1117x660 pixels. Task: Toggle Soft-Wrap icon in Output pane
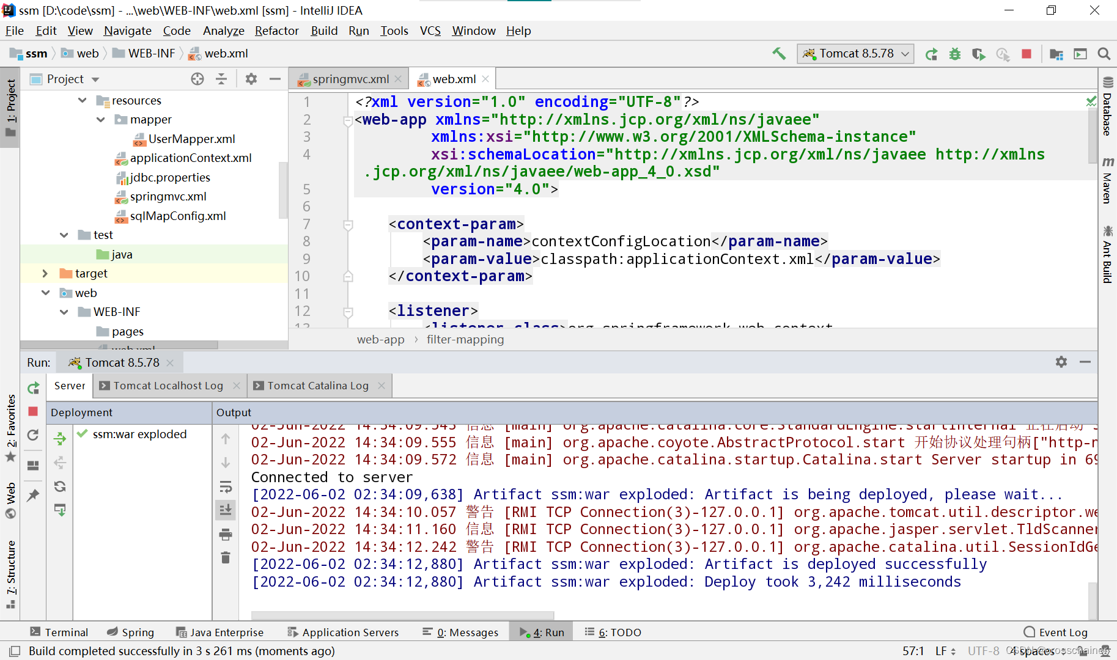[x=226, y=487]
